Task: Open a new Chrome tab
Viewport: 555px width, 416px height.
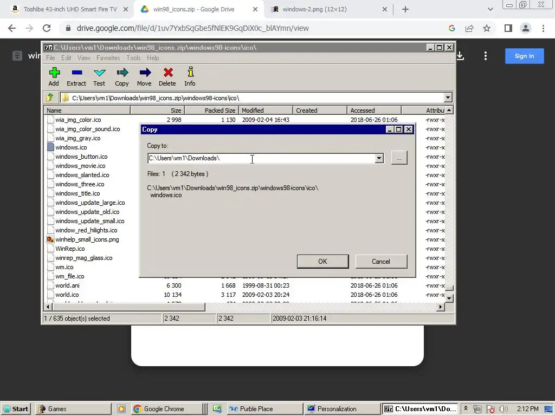Action: click(405, 10)
